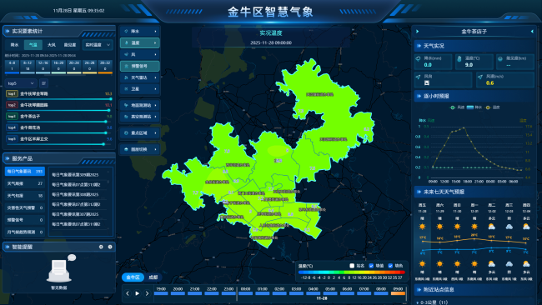542x305 pixels.
Task: Click the 温度(℃) thermometer icon in 天气实况
Action: pos(459,58)
